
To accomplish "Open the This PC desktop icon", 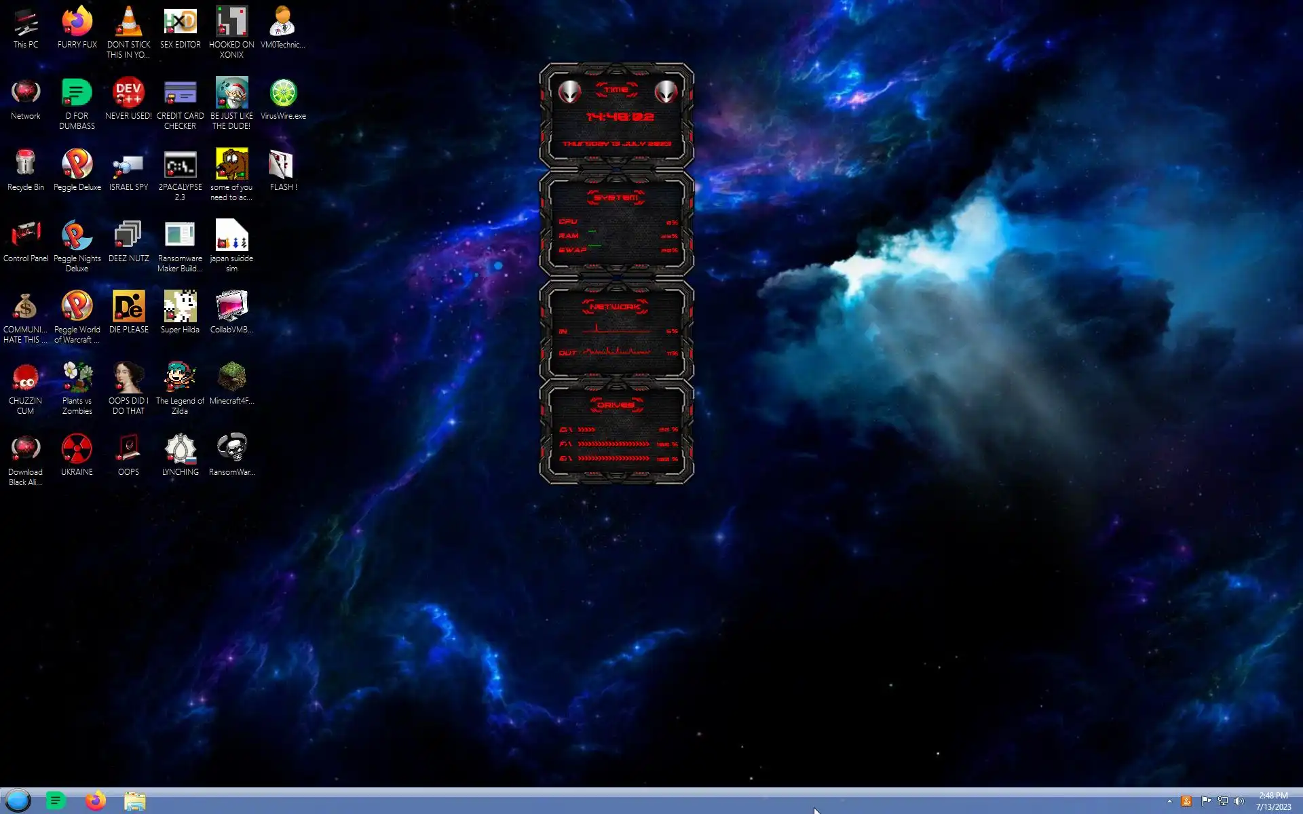I will (26, 23).
